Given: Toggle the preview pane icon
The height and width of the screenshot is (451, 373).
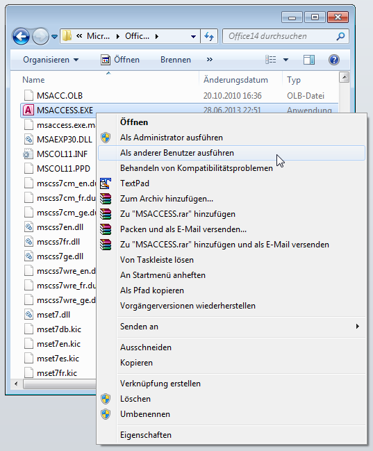Looking at the screenshot, I should [309, 60].
